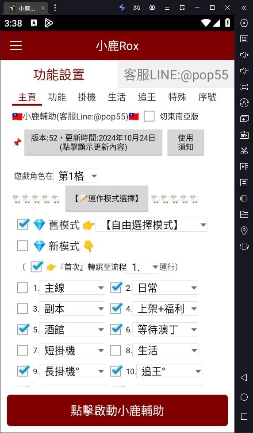Tap 點擊啟動小鹿輔助 start button
253x433 pixels.
click(117, 410)
